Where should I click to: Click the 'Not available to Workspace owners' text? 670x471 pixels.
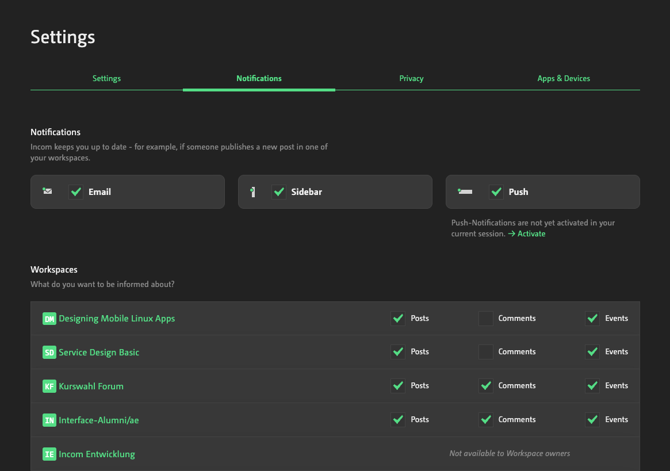click(x=510, y=454)
